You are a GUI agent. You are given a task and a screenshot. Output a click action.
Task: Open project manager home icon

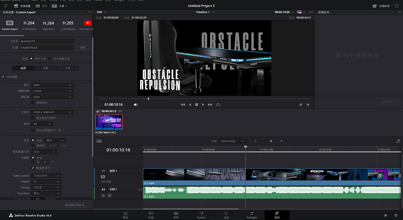point(386,215)
